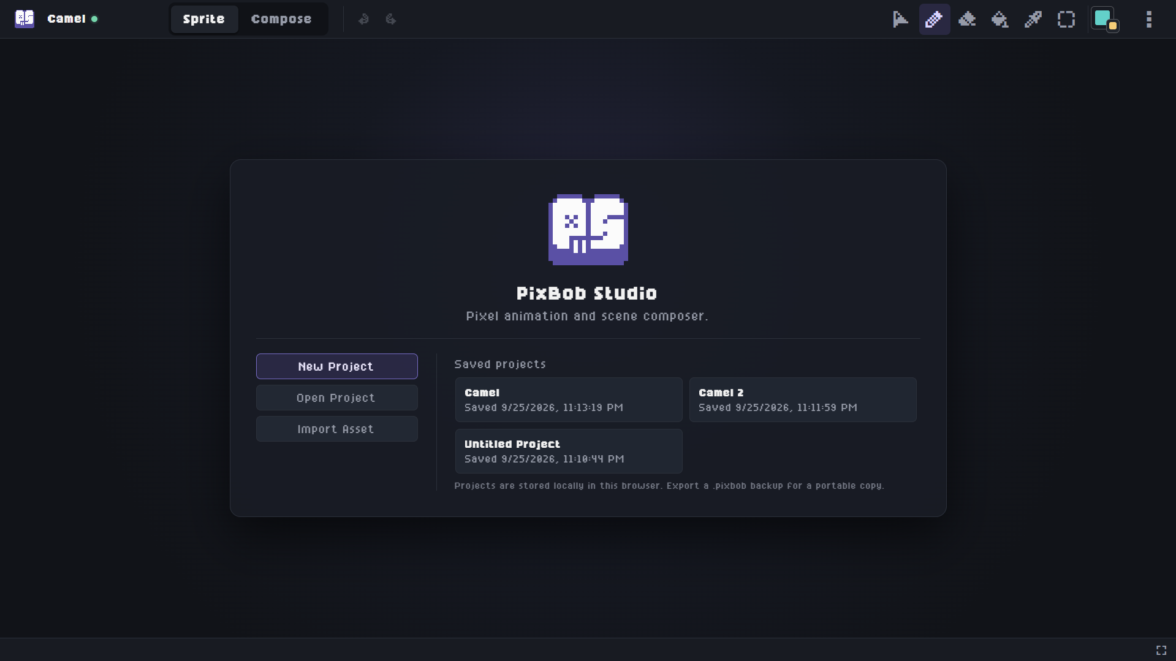Select the Pencil tool
The height and width of the screenshot is (661, 1176).
pyautogui.click(x=934, y=19)
